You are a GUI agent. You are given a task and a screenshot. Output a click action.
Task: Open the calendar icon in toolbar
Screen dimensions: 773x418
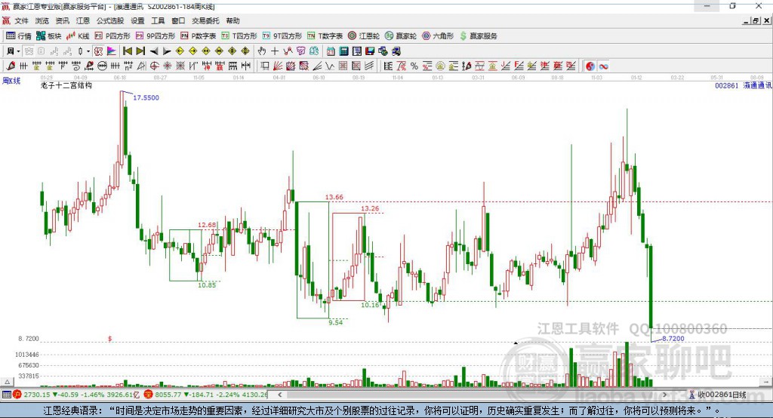(x=331, y=51)
